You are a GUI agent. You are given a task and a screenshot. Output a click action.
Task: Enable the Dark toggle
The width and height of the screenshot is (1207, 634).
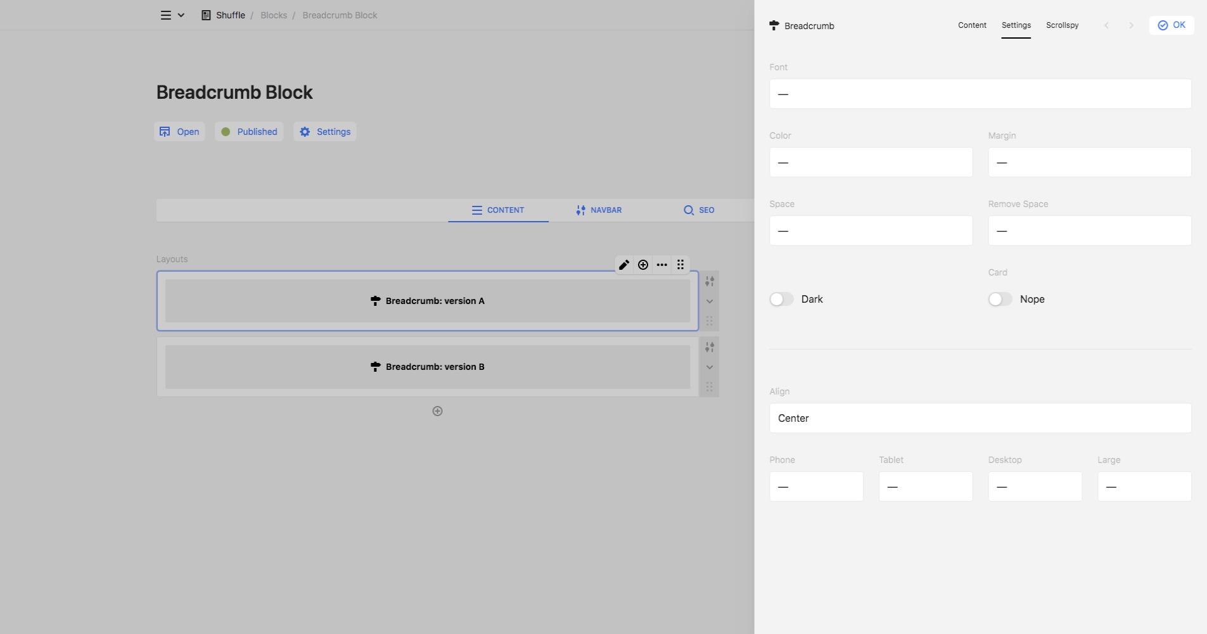[781, 299]
